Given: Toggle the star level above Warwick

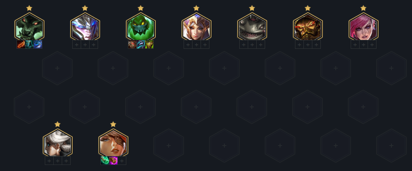Looking at the screenshot, I should pos(29,8).
